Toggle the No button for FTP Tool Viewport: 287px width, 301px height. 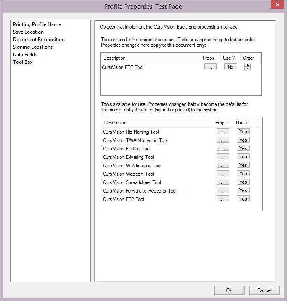230,67
